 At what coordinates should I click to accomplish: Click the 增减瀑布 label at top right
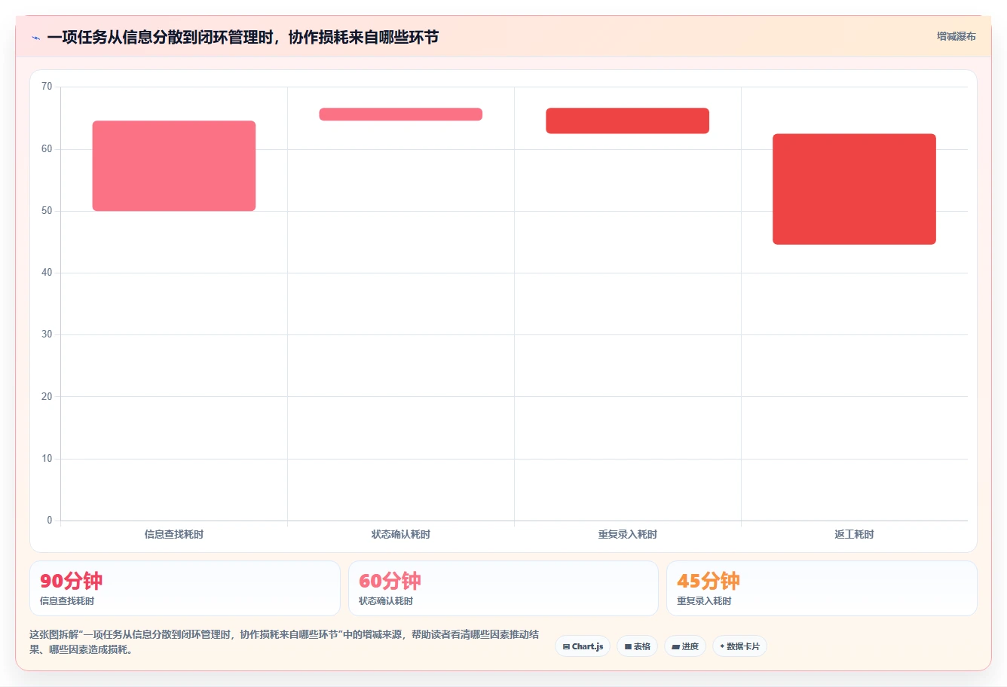(956, 36)
